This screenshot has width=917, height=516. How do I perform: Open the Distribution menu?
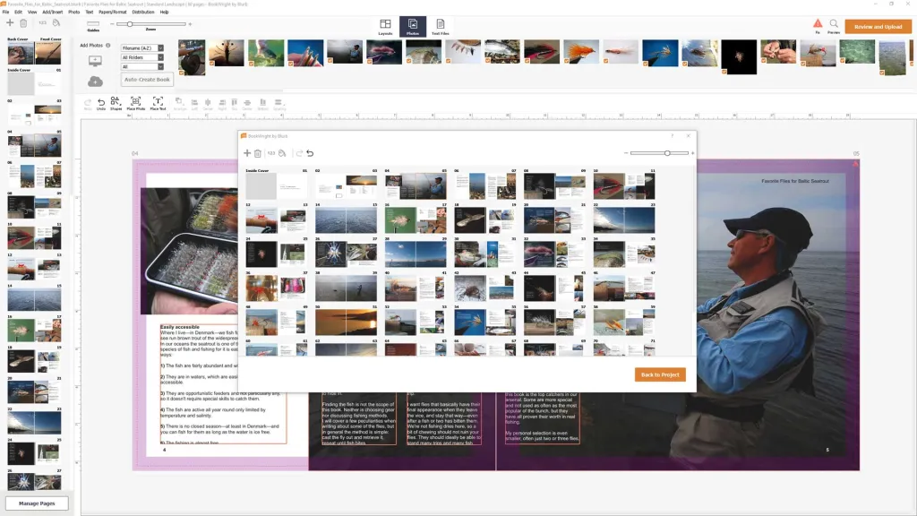pyautogui.click(x=142, y=12)
